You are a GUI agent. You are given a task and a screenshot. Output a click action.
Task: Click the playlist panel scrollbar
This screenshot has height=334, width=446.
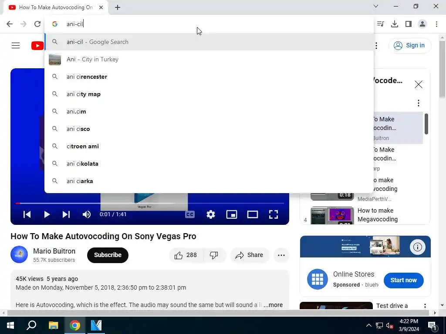pyautogui.click(x=426, y=124)
